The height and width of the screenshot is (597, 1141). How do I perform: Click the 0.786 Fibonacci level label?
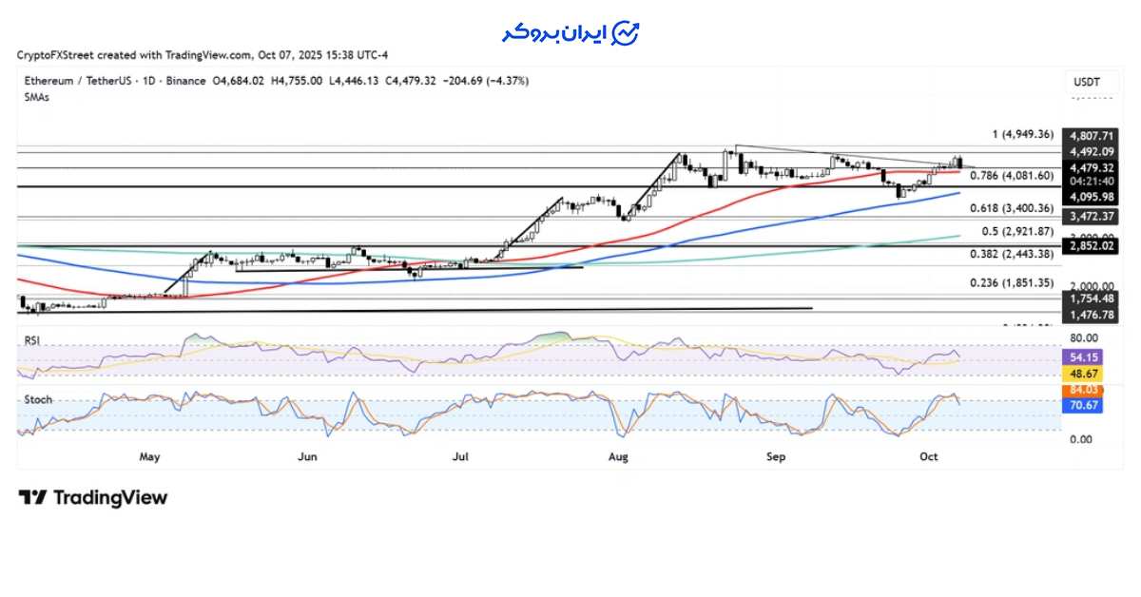[x=1012, y=175]
